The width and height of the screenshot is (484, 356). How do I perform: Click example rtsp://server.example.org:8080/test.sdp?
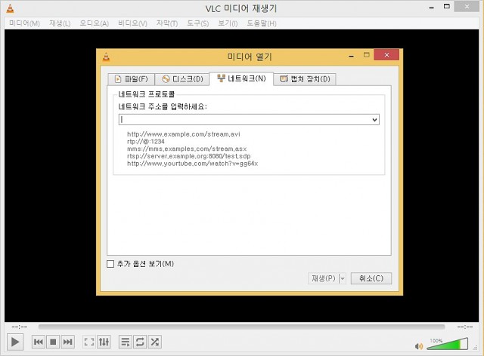pyautogui.click(x=188, y=156)
